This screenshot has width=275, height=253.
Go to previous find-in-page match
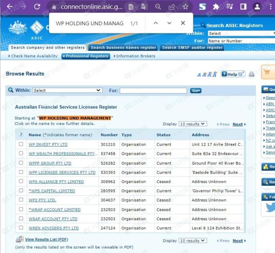pos(156,23)
